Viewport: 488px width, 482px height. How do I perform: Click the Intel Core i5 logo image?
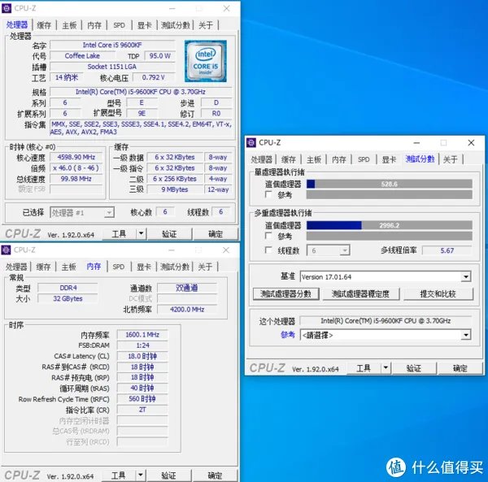coord(206,61)
